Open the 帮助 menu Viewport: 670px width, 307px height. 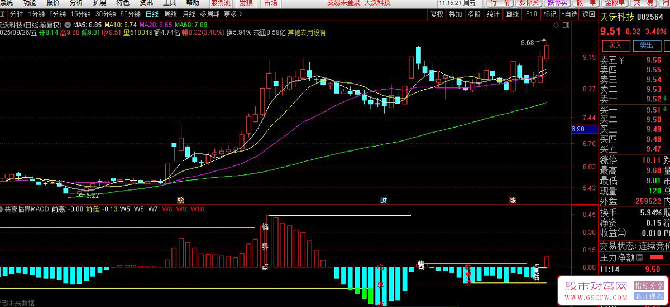(x=192, y=3)
